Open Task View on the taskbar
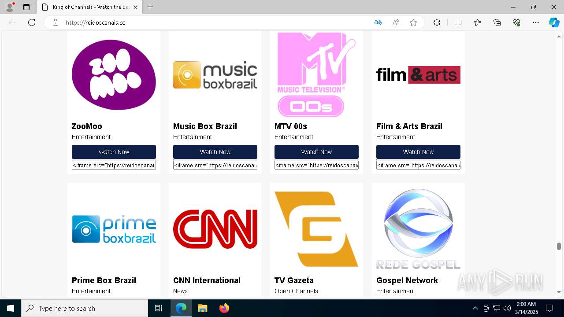The image size is (564, 317). pyautogui.click(x=159, y=308)
